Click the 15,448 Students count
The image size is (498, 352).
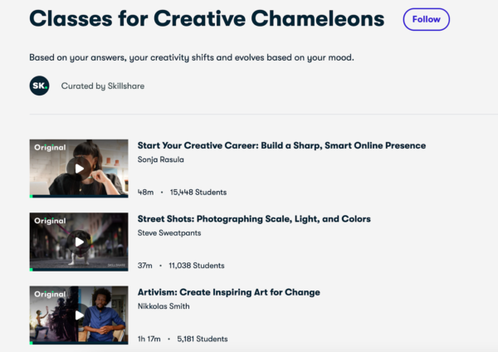198,193
